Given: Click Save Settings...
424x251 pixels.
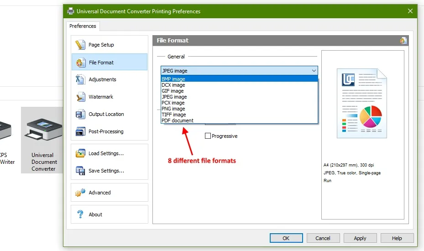Looking at the screenshot, I should (110, 171).
